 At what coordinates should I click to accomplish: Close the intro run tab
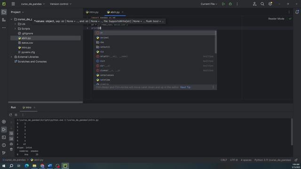34,108
